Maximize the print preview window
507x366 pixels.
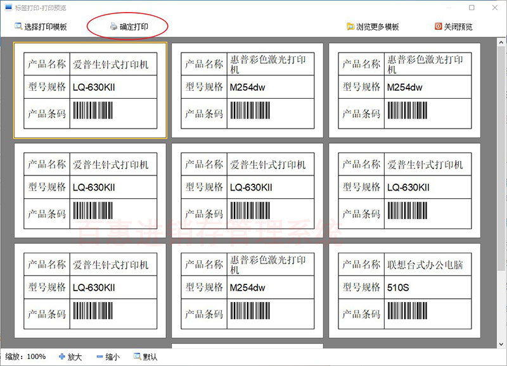[x=472, y=8]
